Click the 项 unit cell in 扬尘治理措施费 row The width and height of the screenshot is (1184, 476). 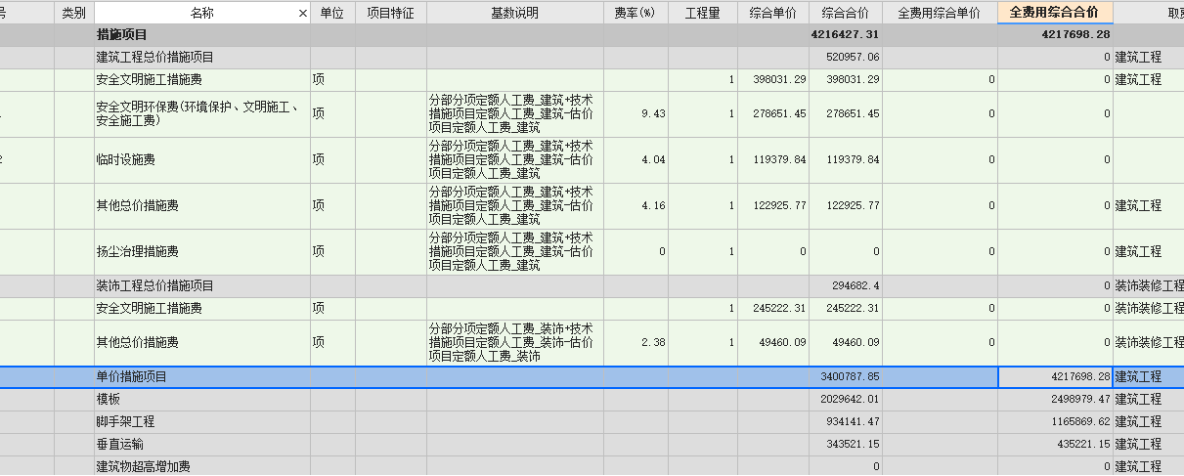coord(332,252)
